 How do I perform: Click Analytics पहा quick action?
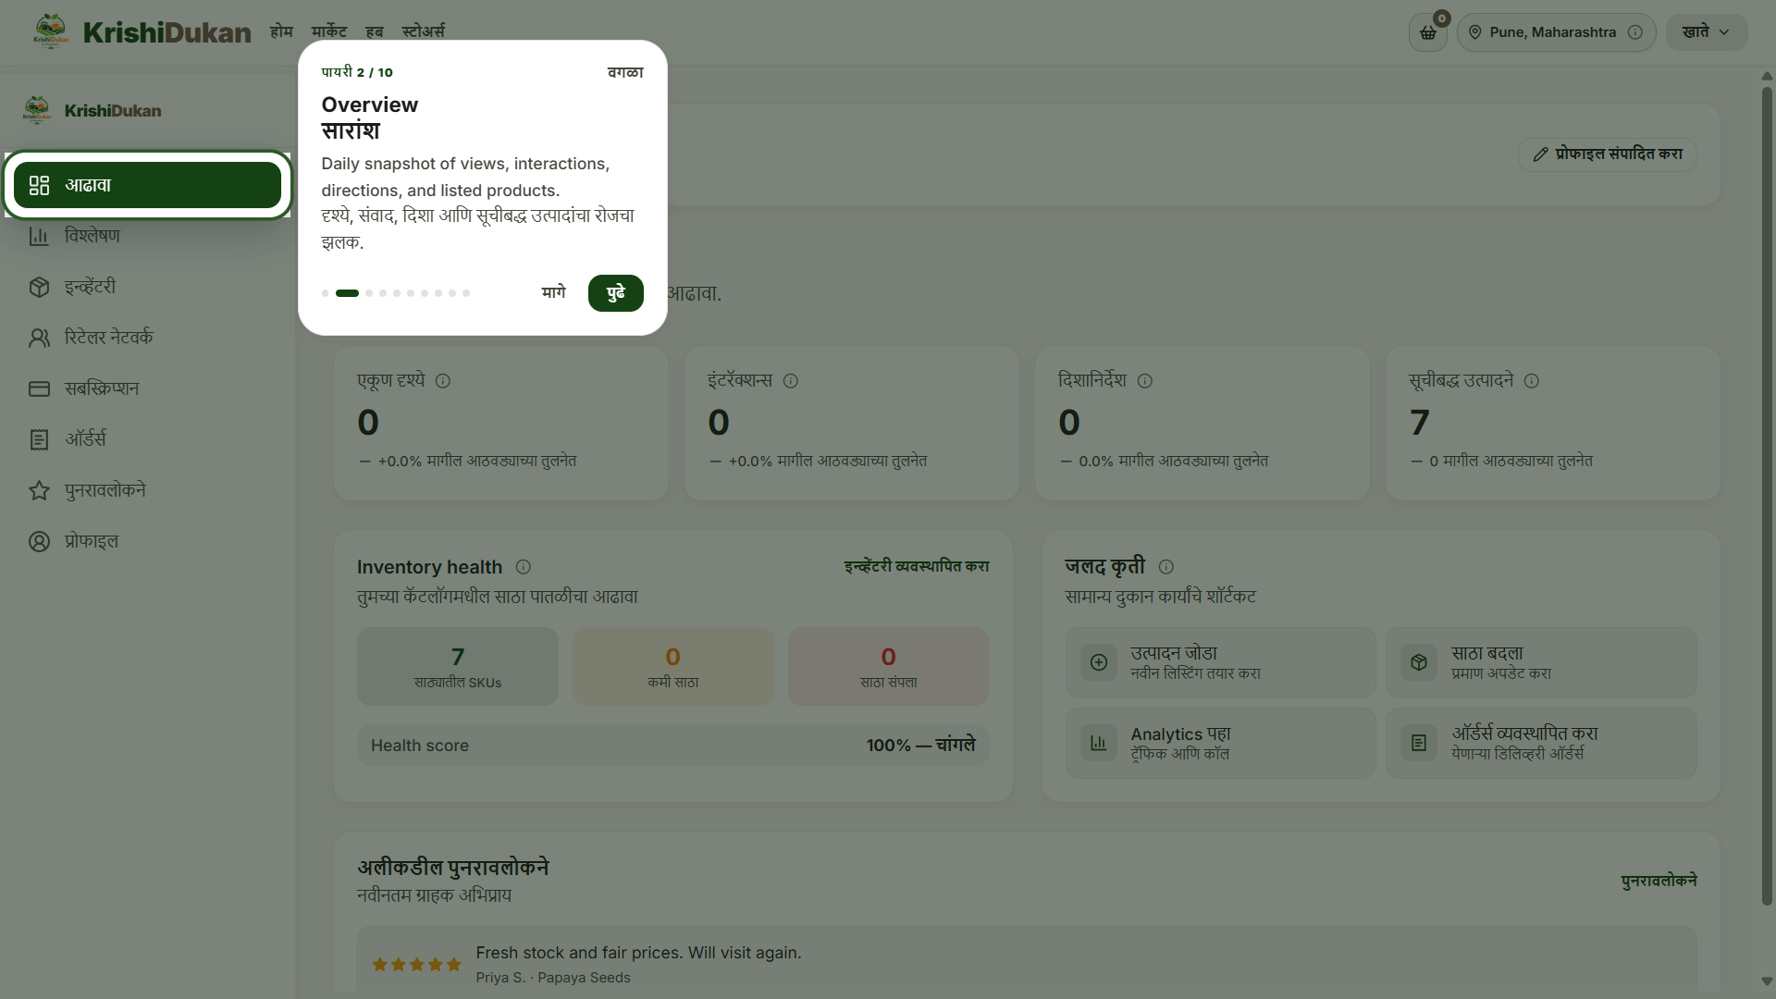pyautogui.click(x=1220, y=743)
